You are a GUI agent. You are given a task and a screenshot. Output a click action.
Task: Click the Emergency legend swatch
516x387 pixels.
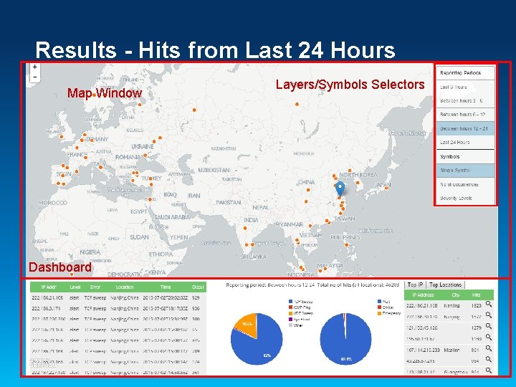[379, 313]
